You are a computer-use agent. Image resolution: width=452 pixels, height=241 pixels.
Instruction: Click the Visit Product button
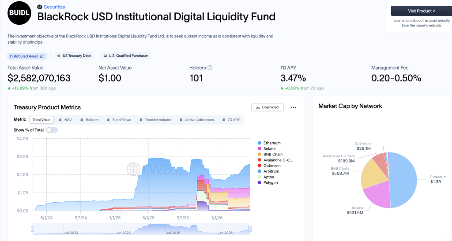click(422, 11)
